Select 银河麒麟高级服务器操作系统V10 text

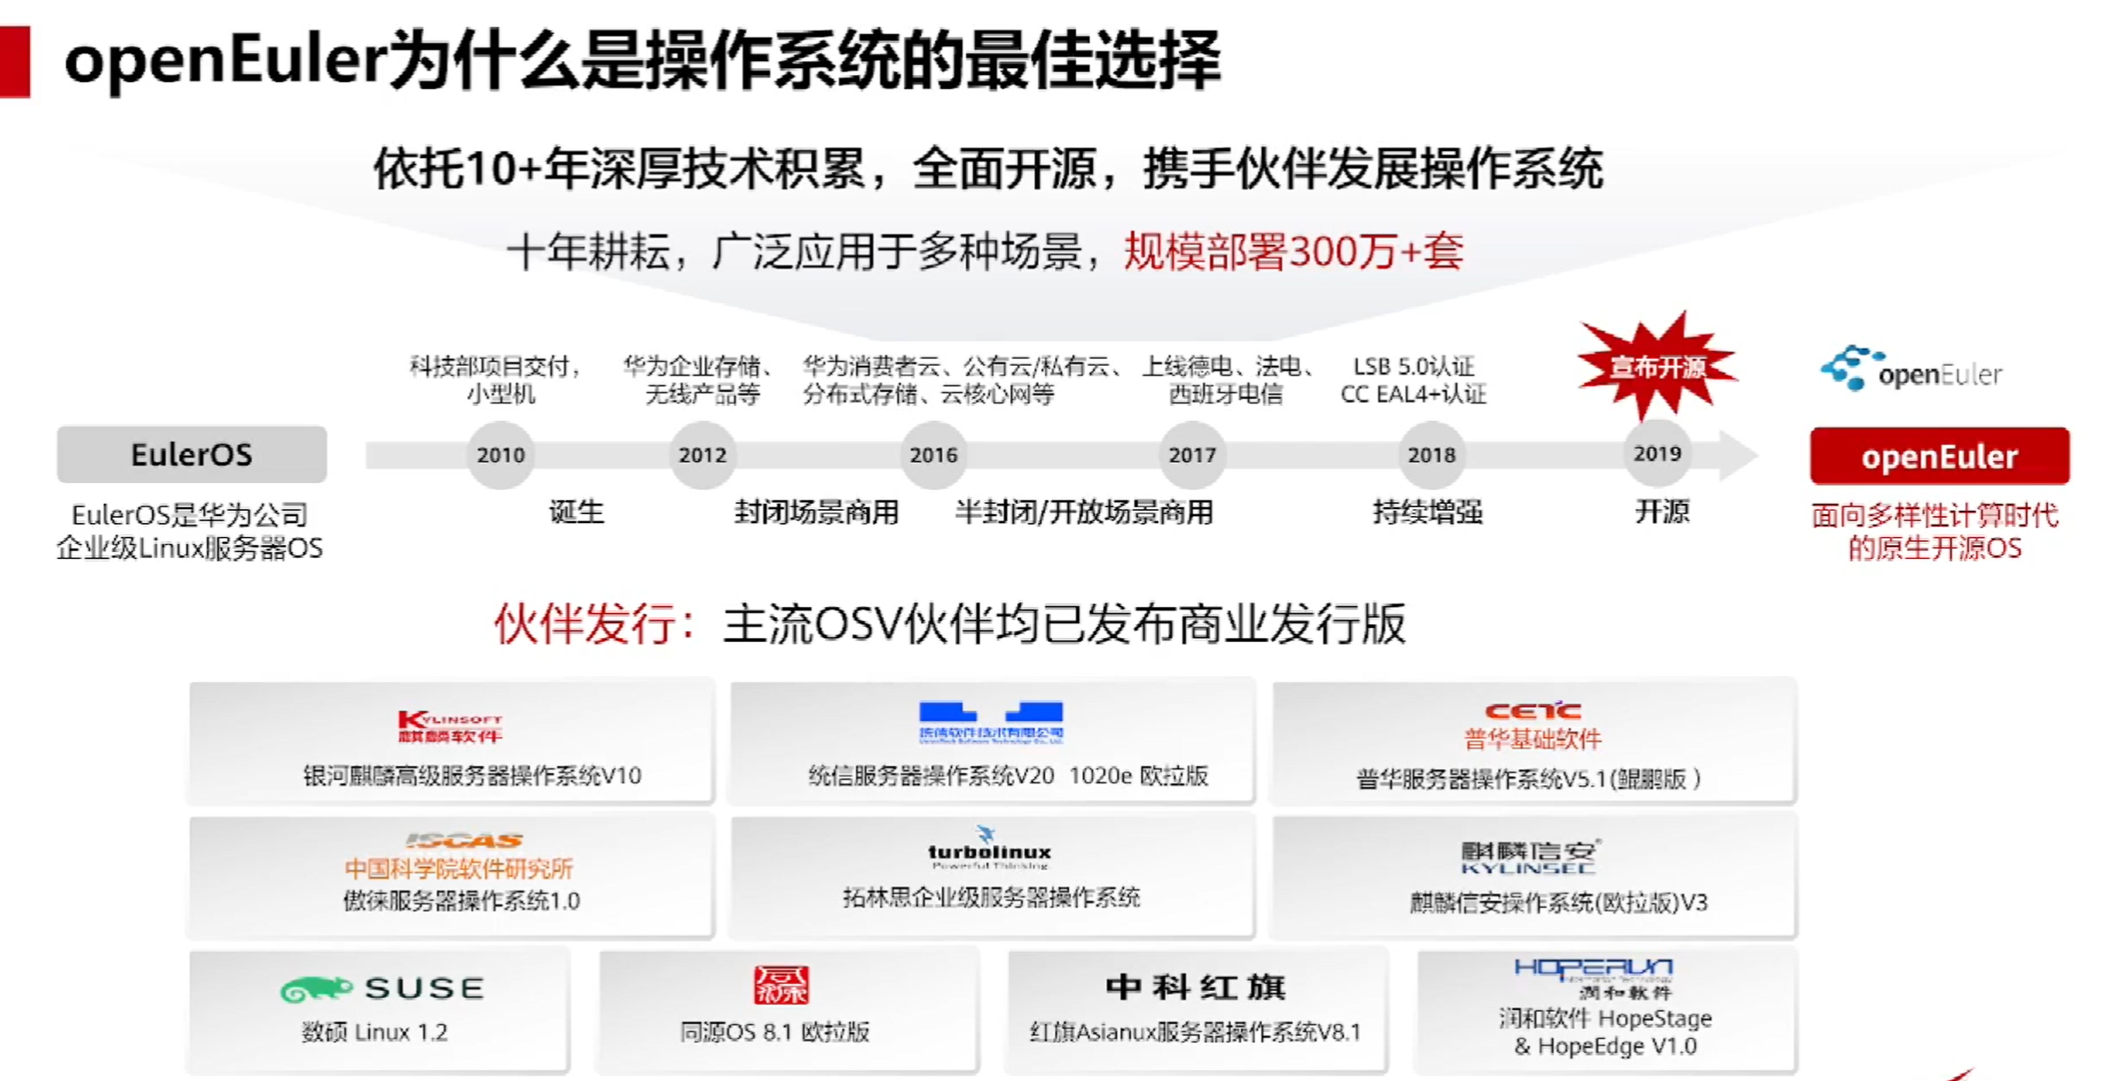click(472, 775)
